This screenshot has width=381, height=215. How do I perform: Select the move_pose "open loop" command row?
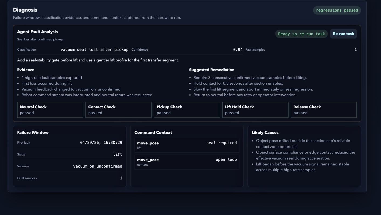point(187,162)
